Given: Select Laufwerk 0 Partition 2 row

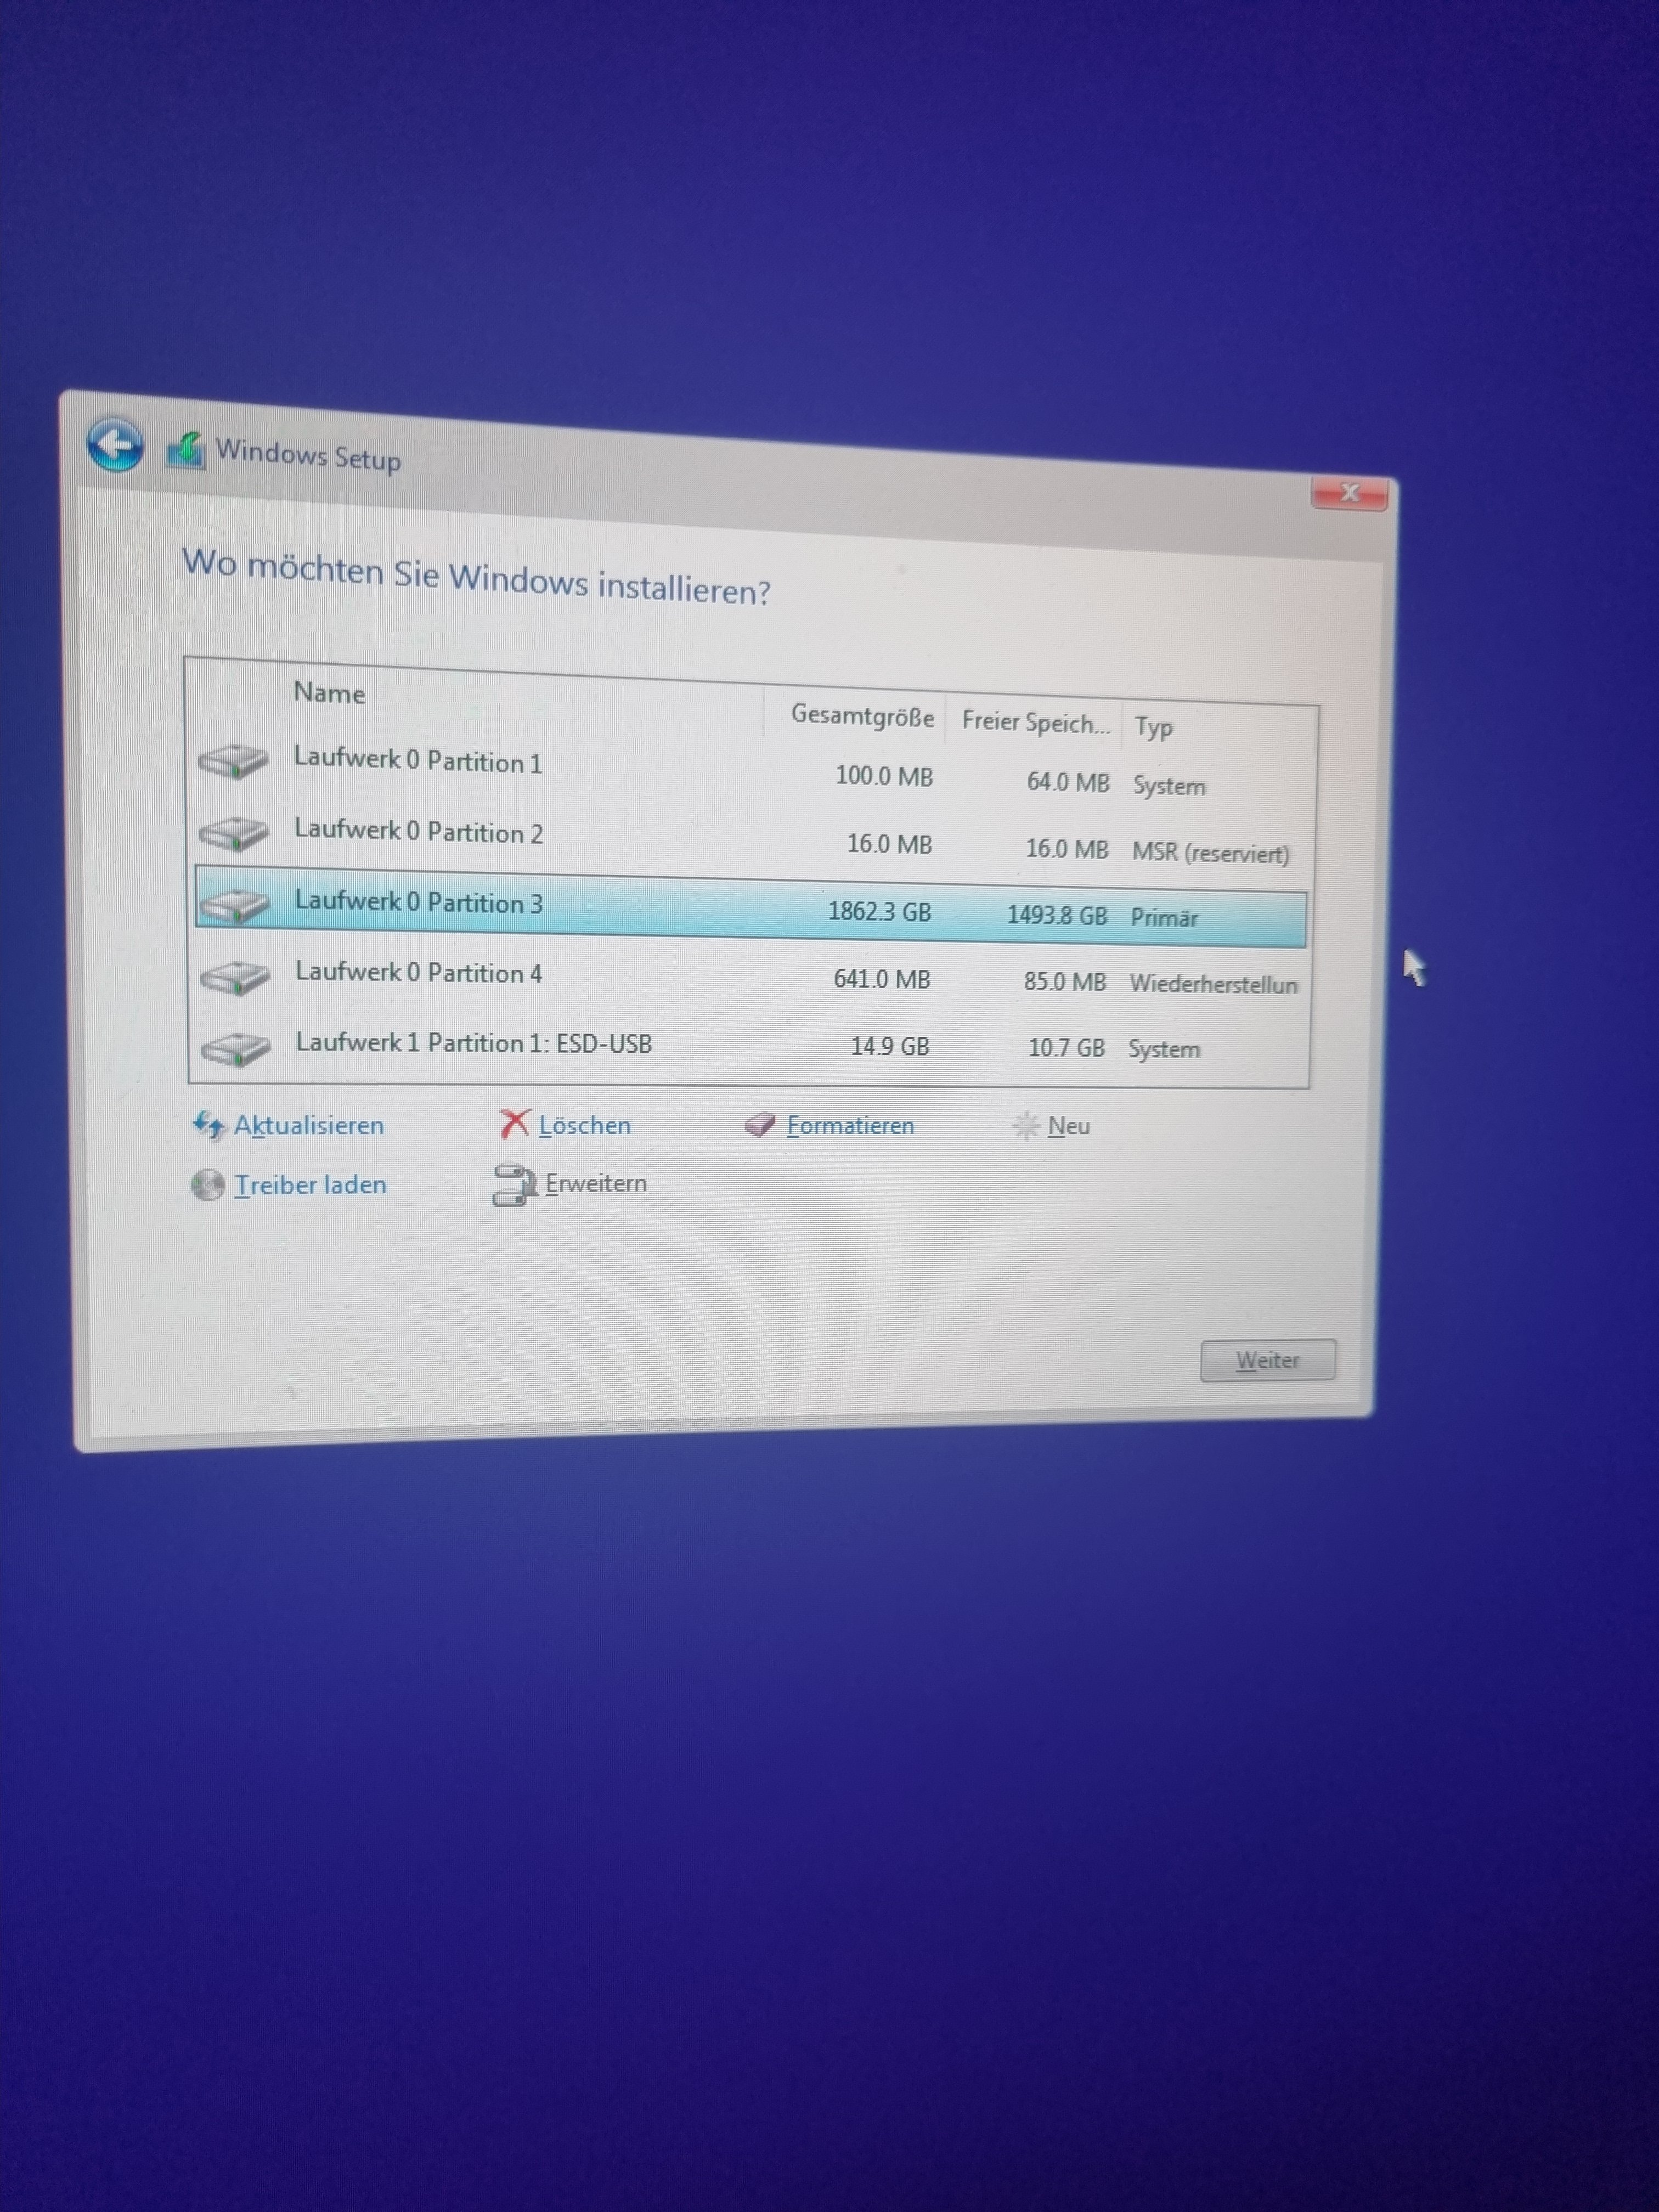Looking at the screenshot, I should [x=418, y=832].
